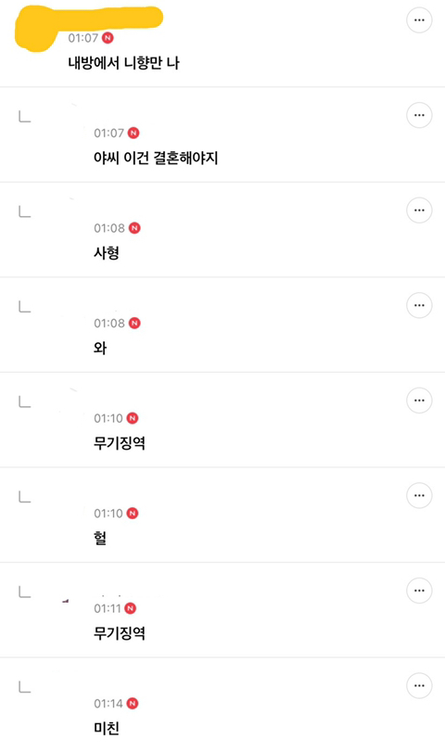Select the reply text '사형'

coord(107,252)
